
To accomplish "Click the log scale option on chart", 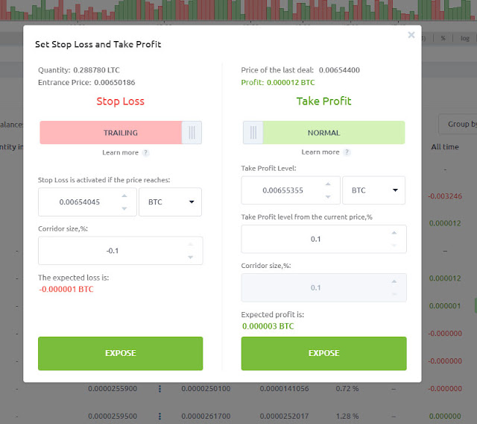I will (465, 38).
